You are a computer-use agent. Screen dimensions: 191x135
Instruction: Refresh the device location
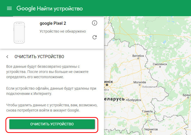95,37
